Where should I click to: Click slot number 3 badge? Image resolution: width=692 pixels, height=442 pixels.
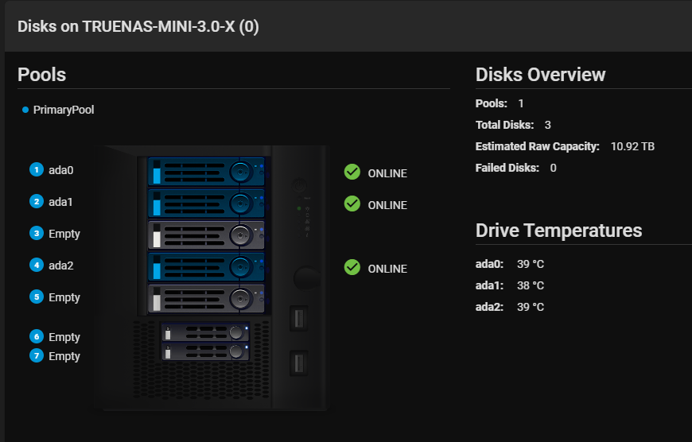(37, 234)
